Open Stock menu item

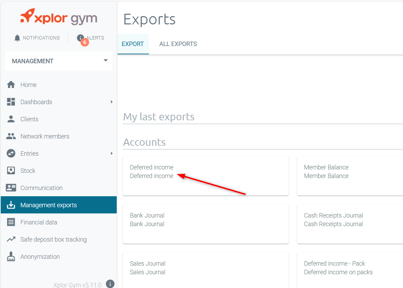[59, 170]
